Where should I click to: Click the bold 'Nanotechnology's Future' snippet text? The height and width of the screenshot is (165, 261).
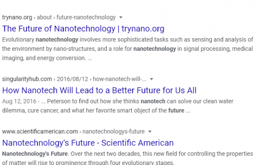pos(35,154)
